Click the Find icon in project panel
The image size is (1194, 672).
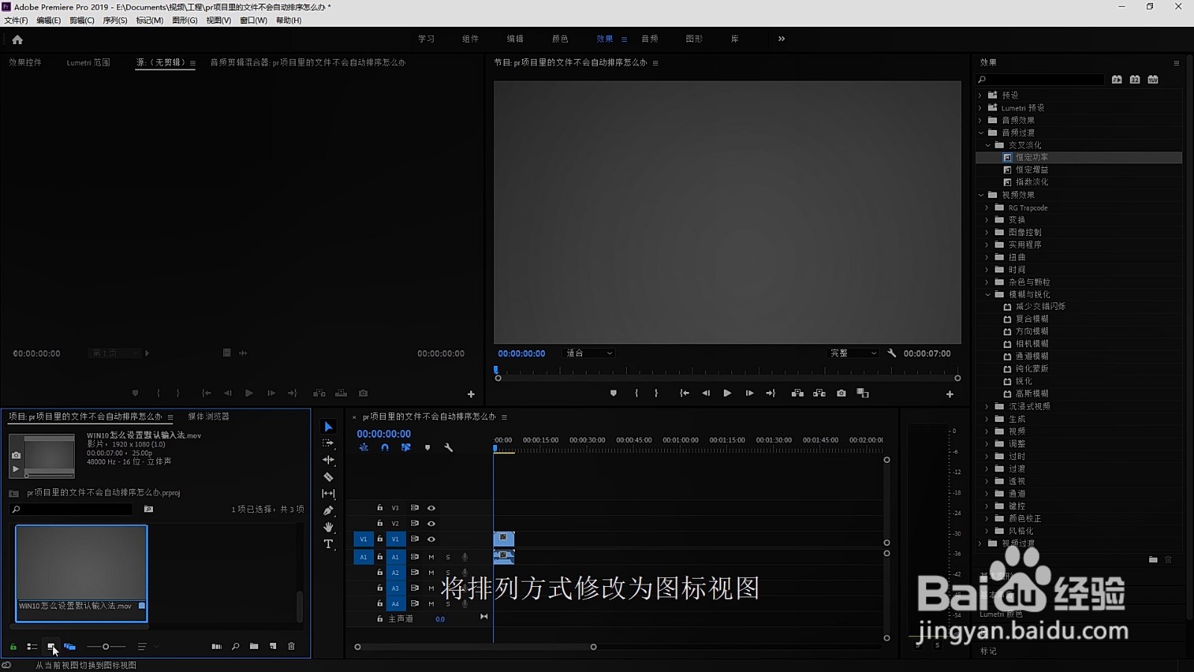pyautogui.click(x=236, y=647)
